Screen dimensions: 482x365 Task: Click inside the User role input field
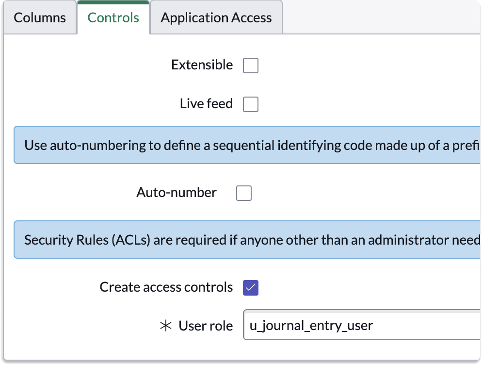pyautogui.click(x=339, y=325)
